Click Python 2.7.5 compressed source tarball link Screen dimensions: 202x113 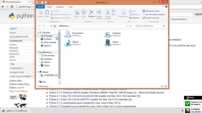click(x=69, y=103)
